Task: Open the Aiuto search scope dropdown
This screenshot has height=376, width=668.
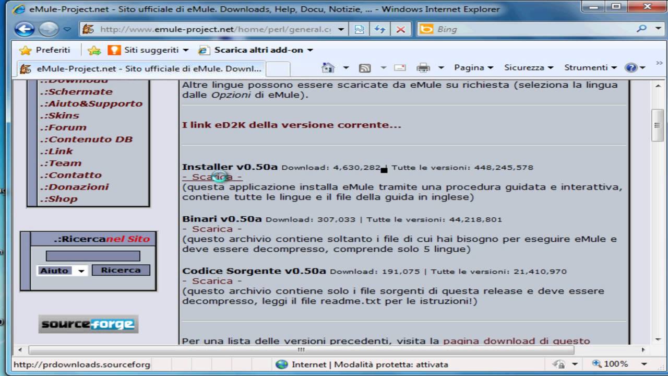Action: coord(62,271)
